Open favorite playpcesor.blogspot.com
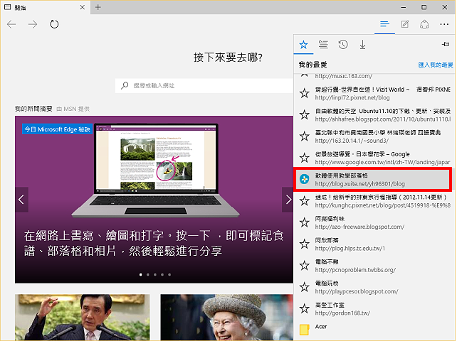This screenshot has height=346, width=457. click(x=374, y=287)
